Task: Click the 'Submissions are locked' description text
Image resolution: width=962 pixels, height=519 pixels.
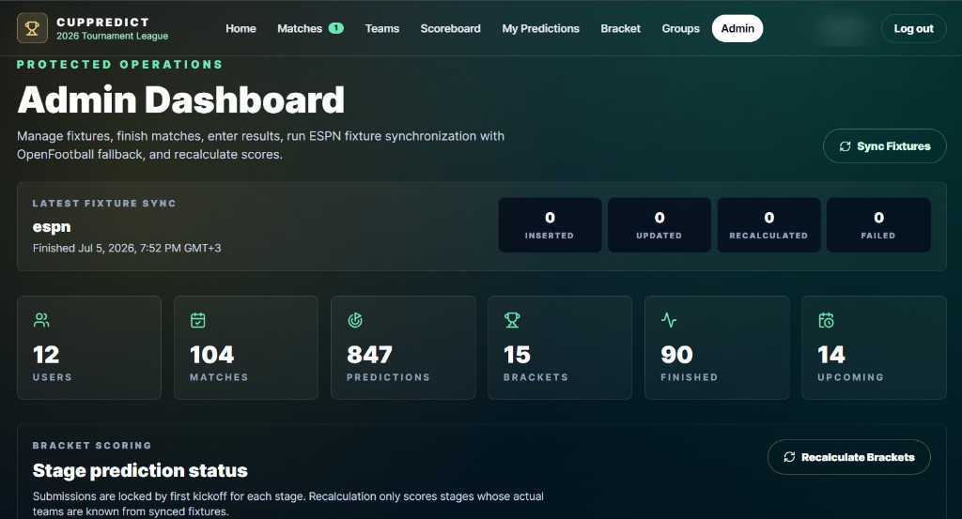Action: (x=288, y=504)
